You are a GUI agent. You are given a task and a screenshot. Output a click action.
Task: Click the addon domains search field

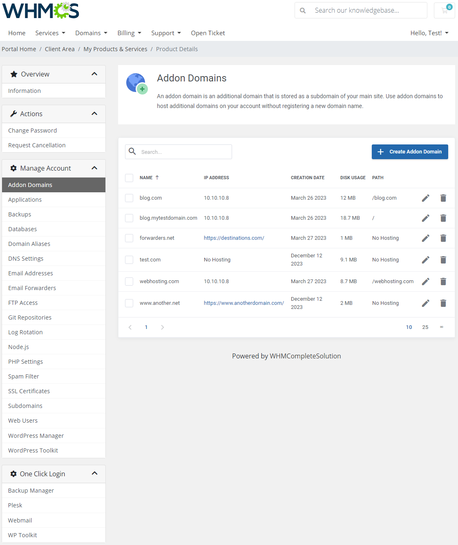point(179,152)
